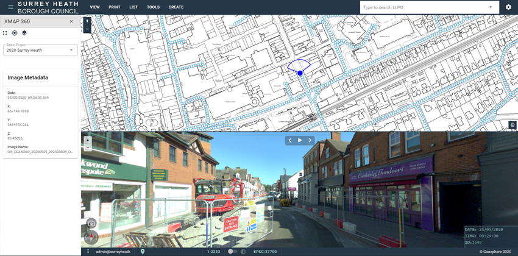Zoom in on the street panorama
The height and width of the screenshot is (256, 518).
point(88,140)
